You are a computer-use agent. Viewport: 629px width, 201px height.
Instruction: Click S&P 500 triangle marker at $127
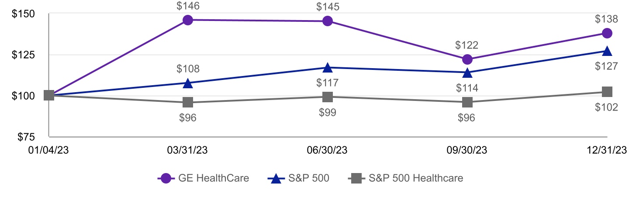pyautogui.click(x=607, y=51)
